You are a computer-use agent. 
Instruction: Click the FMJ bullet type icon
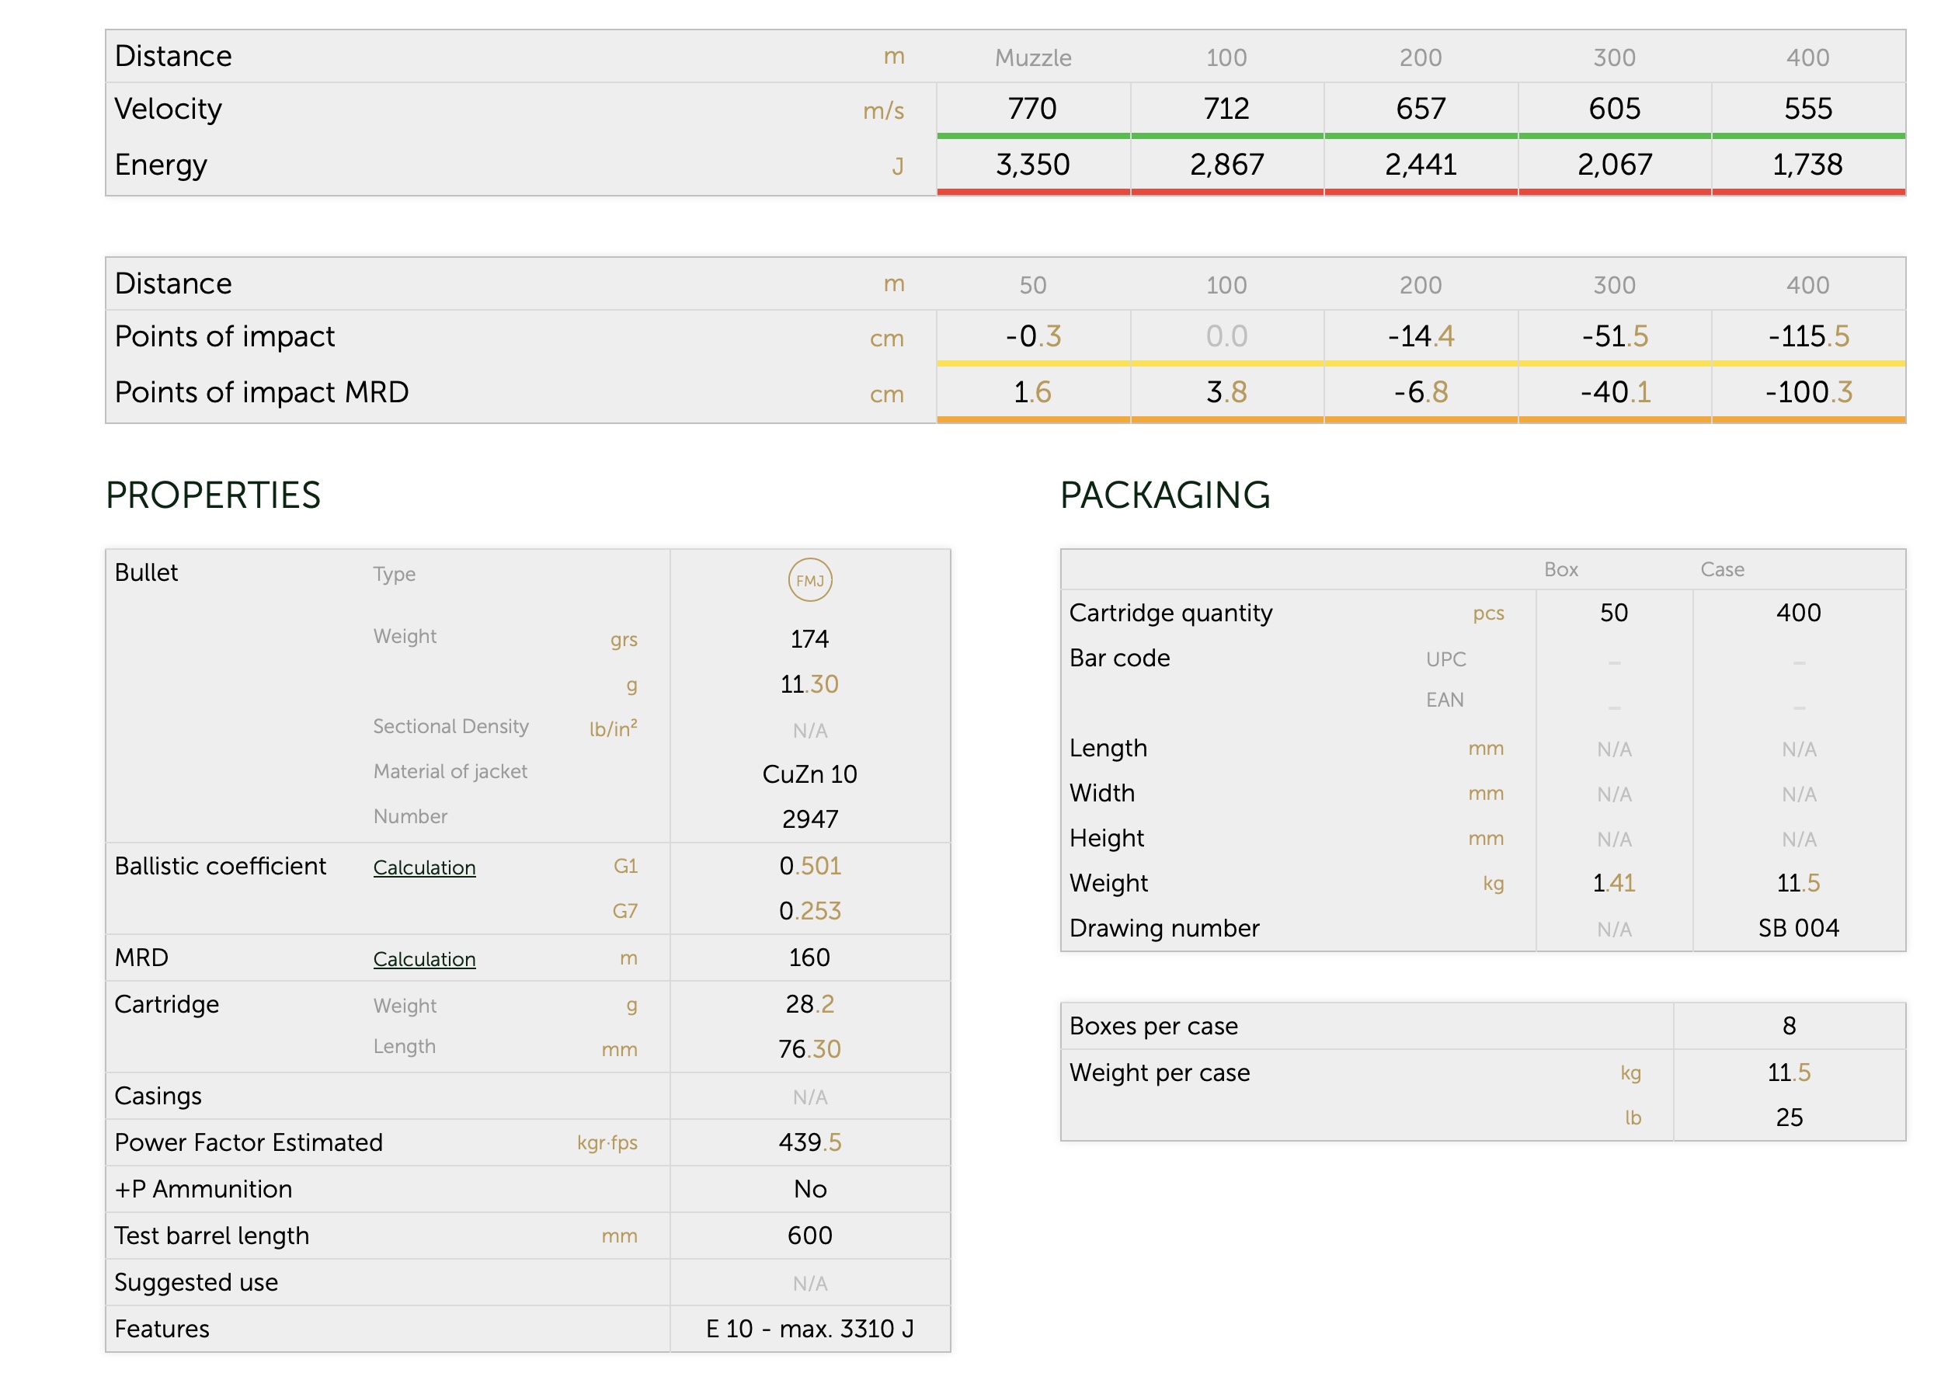(x=809, y=580)
